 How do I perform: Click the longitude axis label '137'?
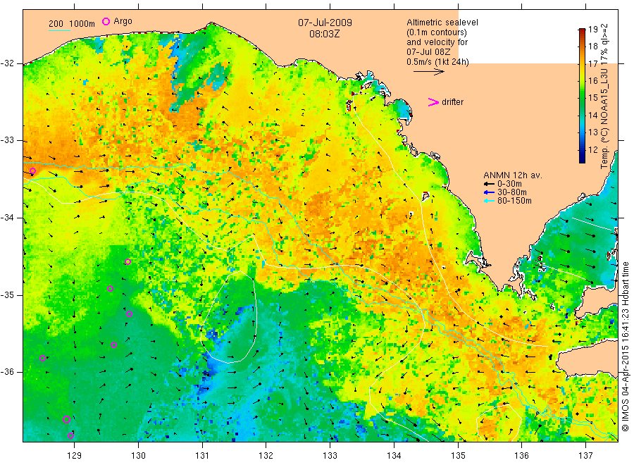[x=586, y=456]
